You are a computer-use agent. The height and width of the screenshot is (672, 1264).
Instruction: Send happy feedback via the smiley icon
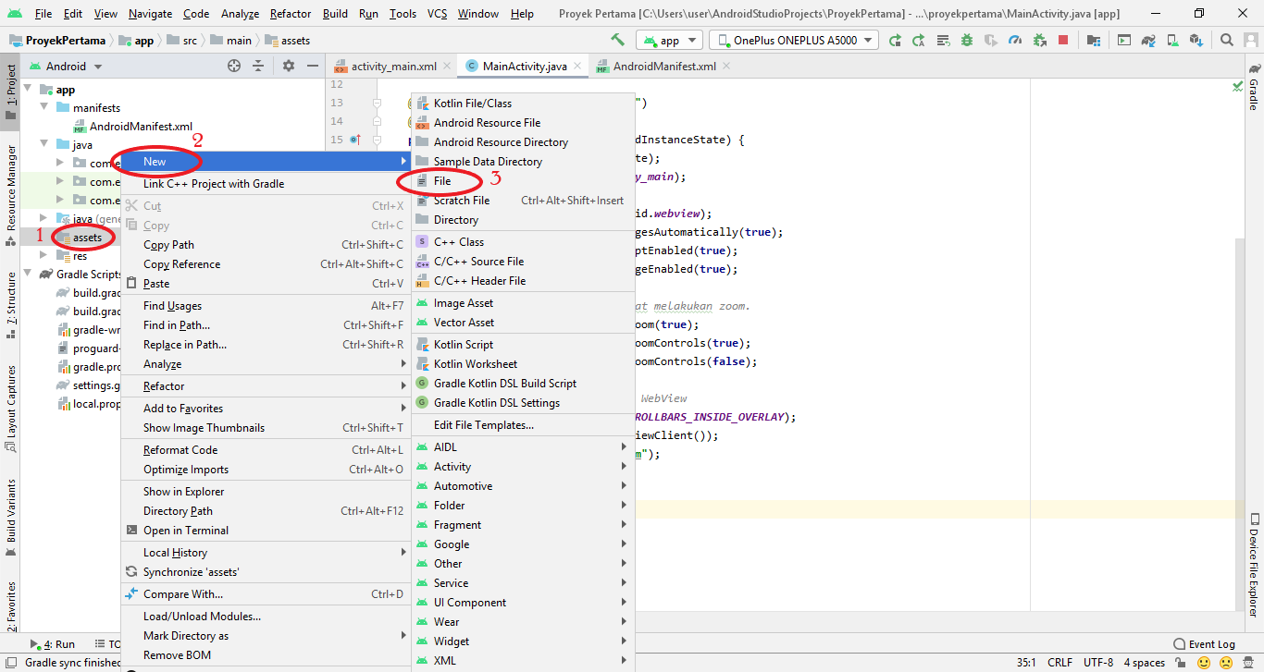click(1203, 661)
